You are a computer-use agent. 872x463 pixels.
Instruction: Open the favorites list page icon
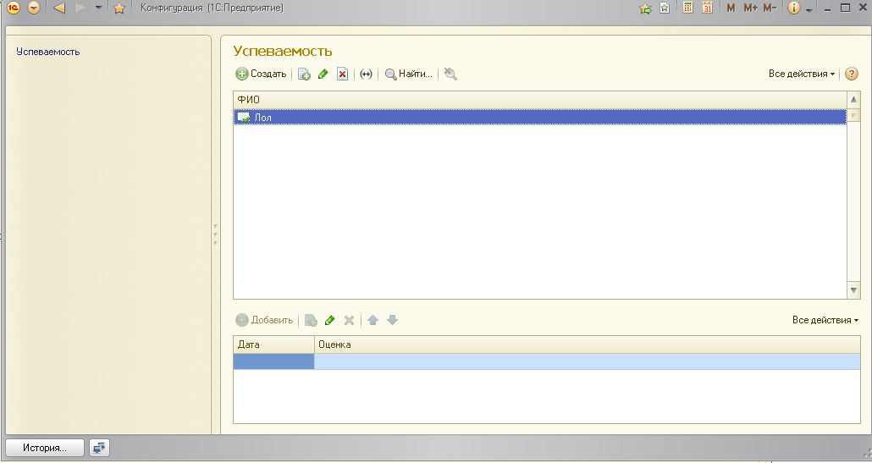point(664,8)
